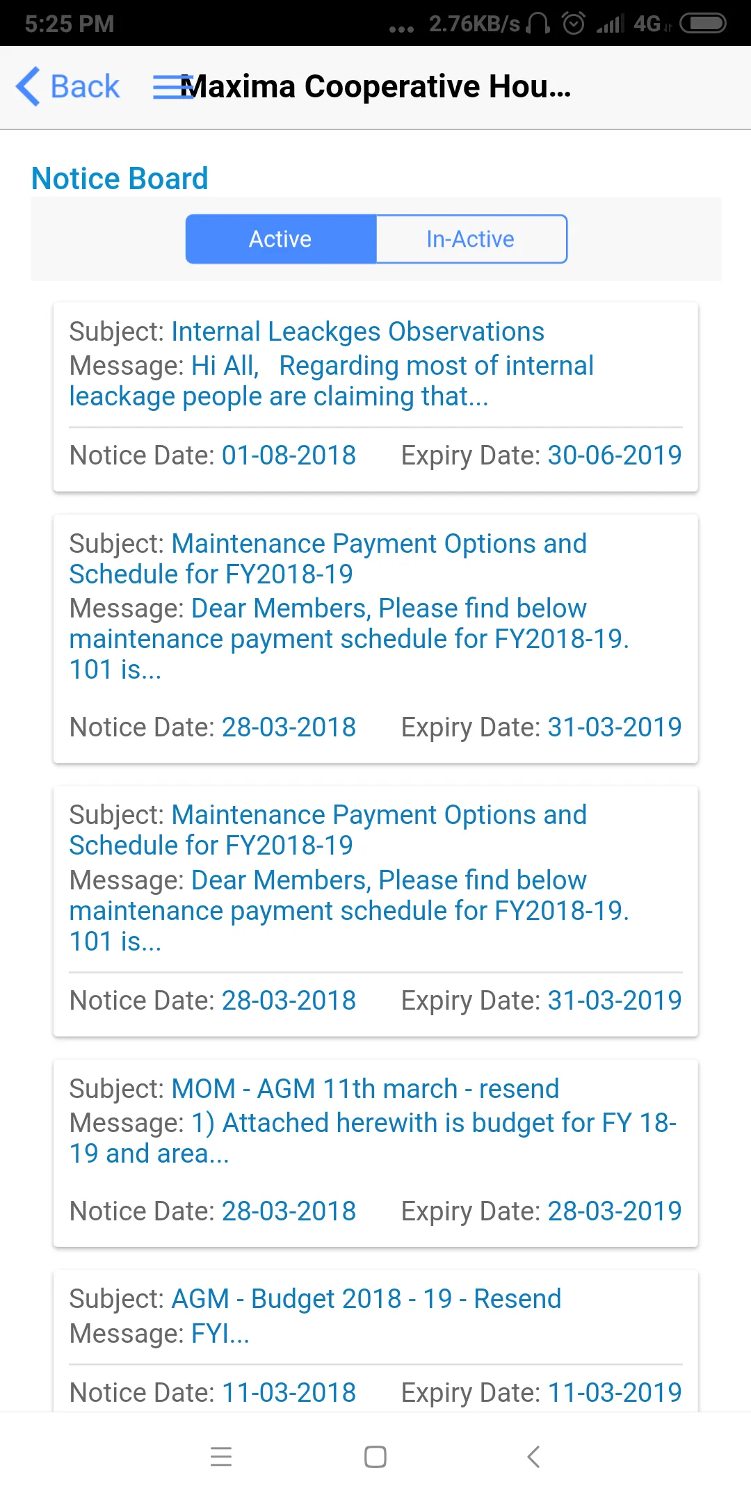Image resolution: width=751 pixels, height=1502 pixels.
Task: Tap the Android recent apps icon
Action: pos(221,1457)
